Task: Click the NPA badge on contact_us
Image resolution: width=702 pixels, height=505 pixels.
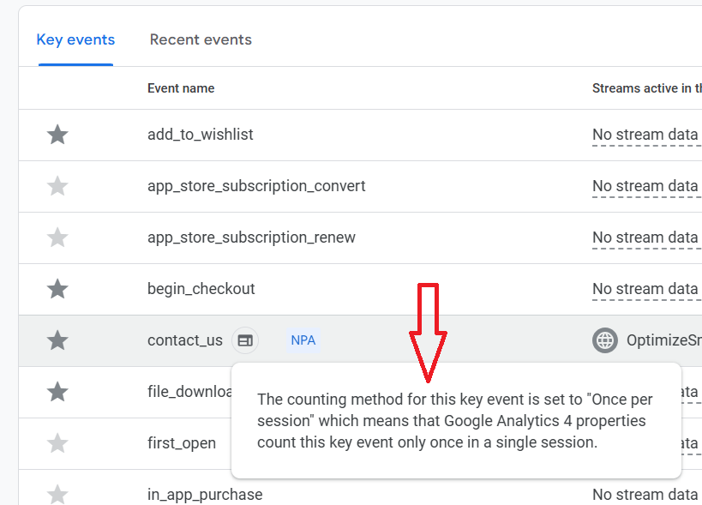Action: [x=303, y=340]
